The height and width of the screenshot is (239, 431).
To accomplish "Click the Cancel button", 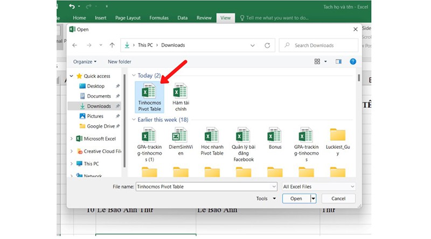I will click(338, 198).
